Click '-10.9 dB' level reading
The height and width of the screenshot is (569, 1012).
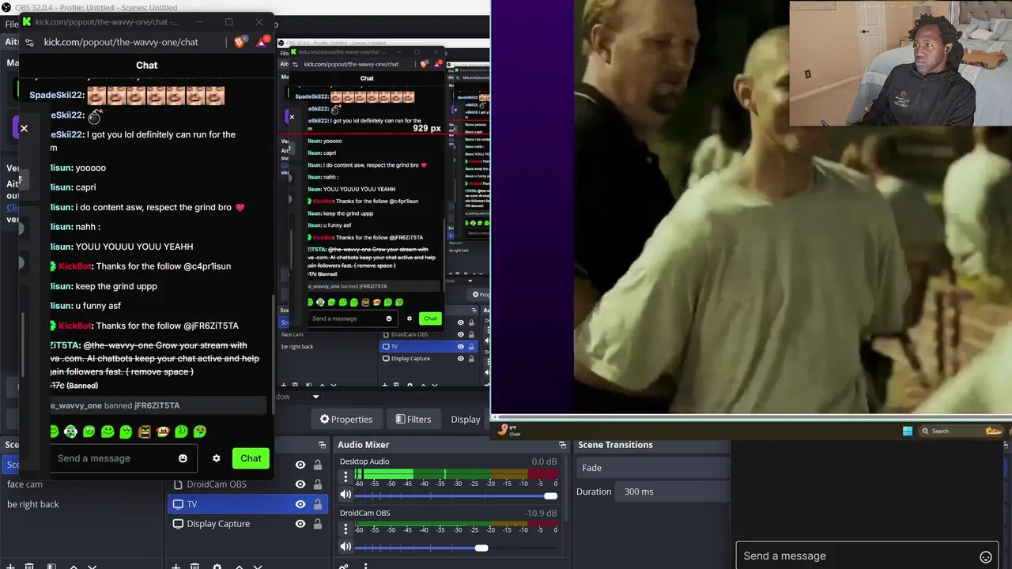coord(541,513)
